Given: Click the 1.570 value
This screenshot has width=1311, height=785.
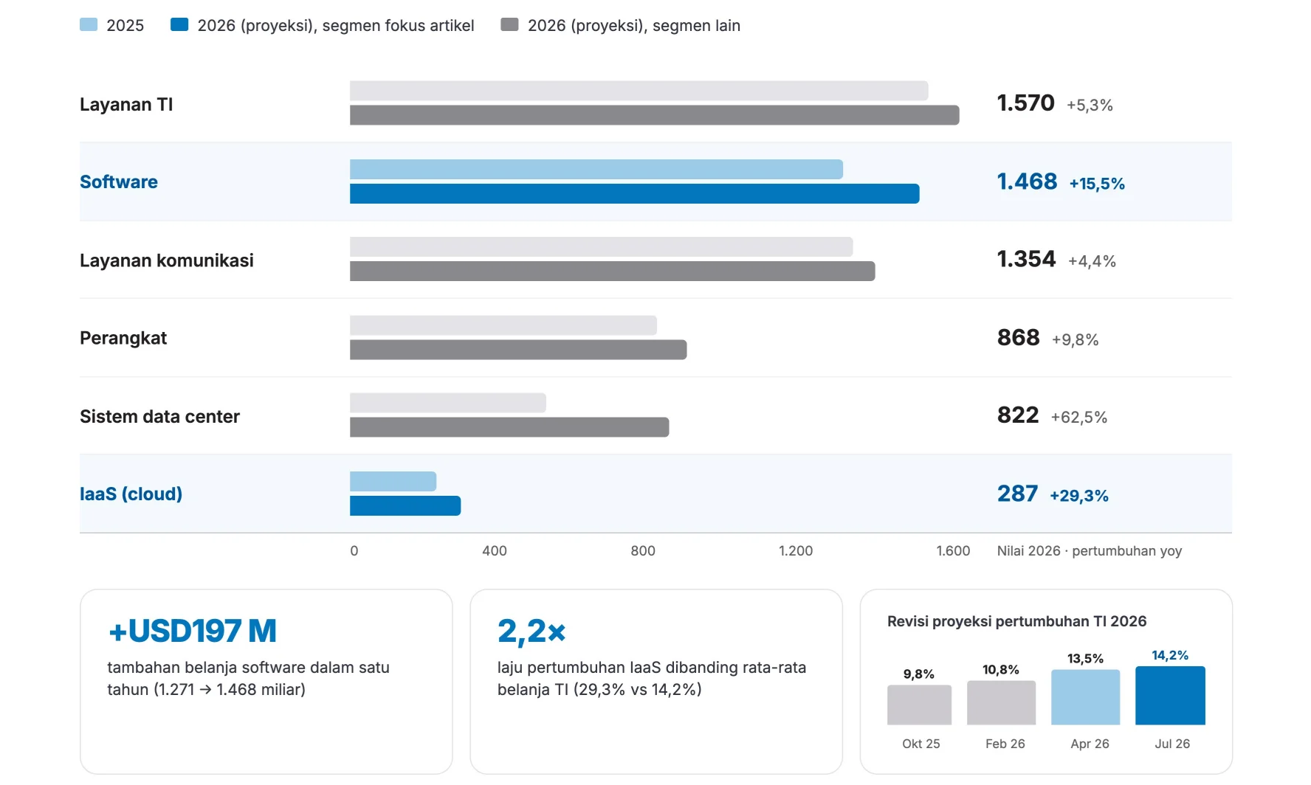Looking at the screenshot, I should 1025,103.
